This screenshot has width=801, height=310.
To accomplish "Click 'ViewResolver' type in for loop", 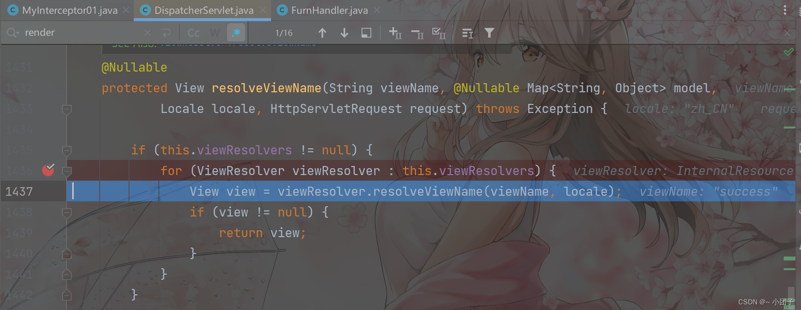I will tap(241, 171).
